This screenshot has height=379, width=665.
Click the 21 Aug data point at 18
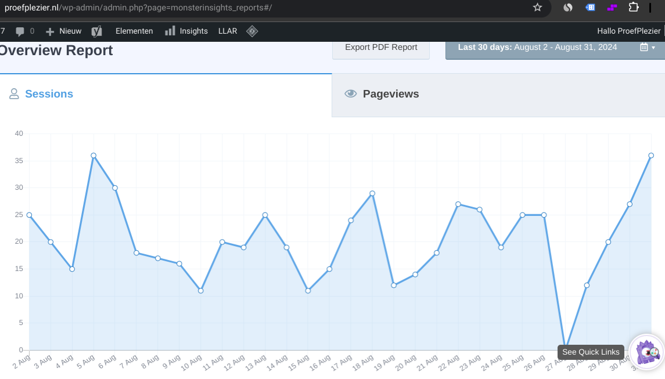(x=436, y=253)
